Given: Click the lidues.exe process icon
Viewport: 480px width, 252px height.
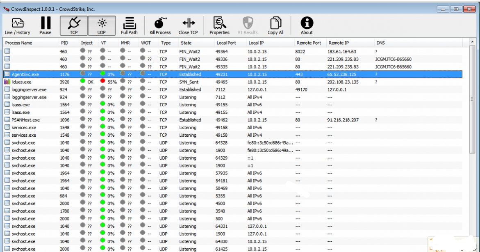Looking at the screenshot, I should click(7, 82).
